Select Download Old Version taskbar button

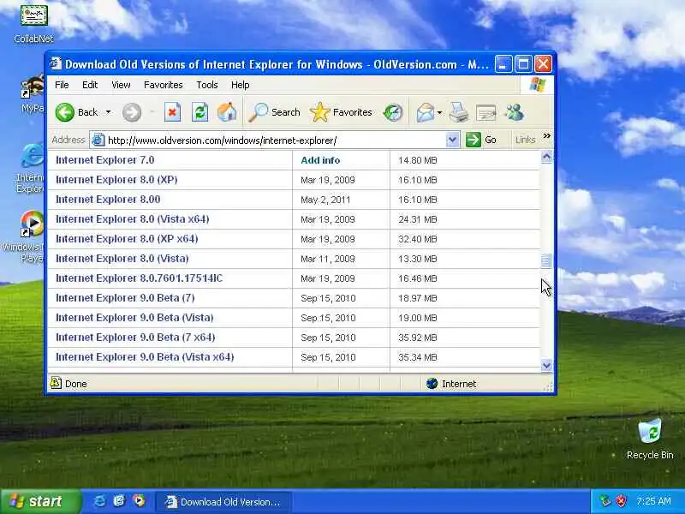(223, 502)
